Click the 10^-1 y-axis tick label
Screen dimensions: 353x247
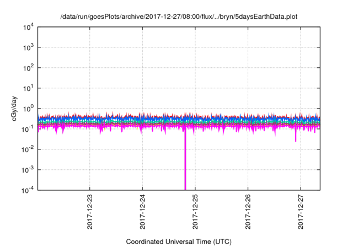tap(28, 130)
